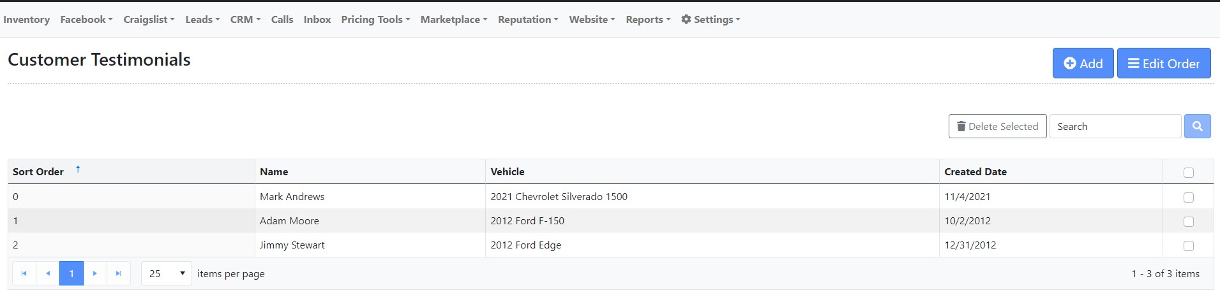Click the Add button plus icon
The image size is (1220, 295).
pos(1070,63)
